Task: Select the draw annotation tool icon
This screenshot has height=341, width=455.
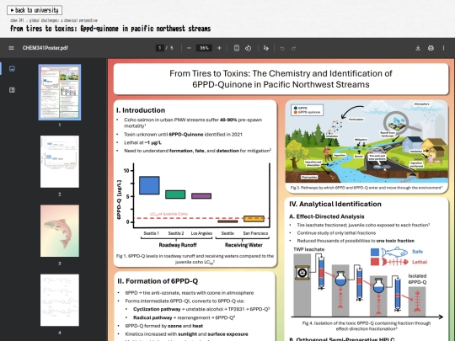Action: [265, 48]
